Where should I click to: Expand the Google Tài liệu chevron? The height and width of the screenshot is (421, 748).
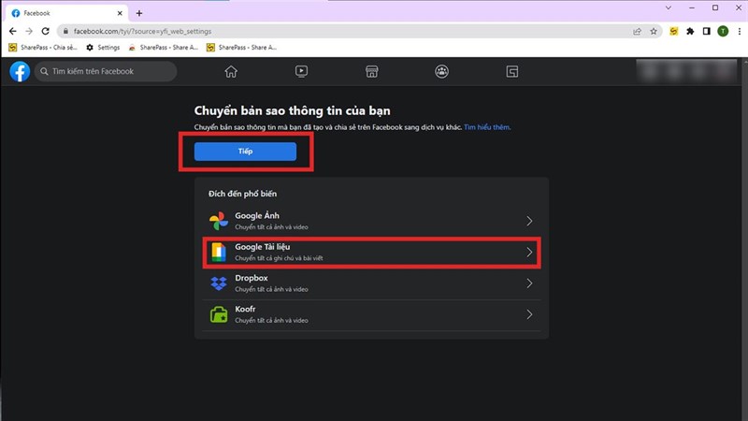pyautogui.click(x=529, y=252)
